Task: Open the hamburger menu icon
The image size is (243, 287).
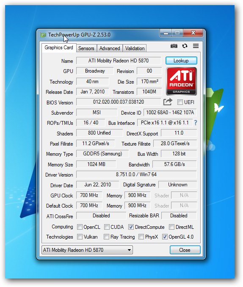Action: (x=196, y=46)
